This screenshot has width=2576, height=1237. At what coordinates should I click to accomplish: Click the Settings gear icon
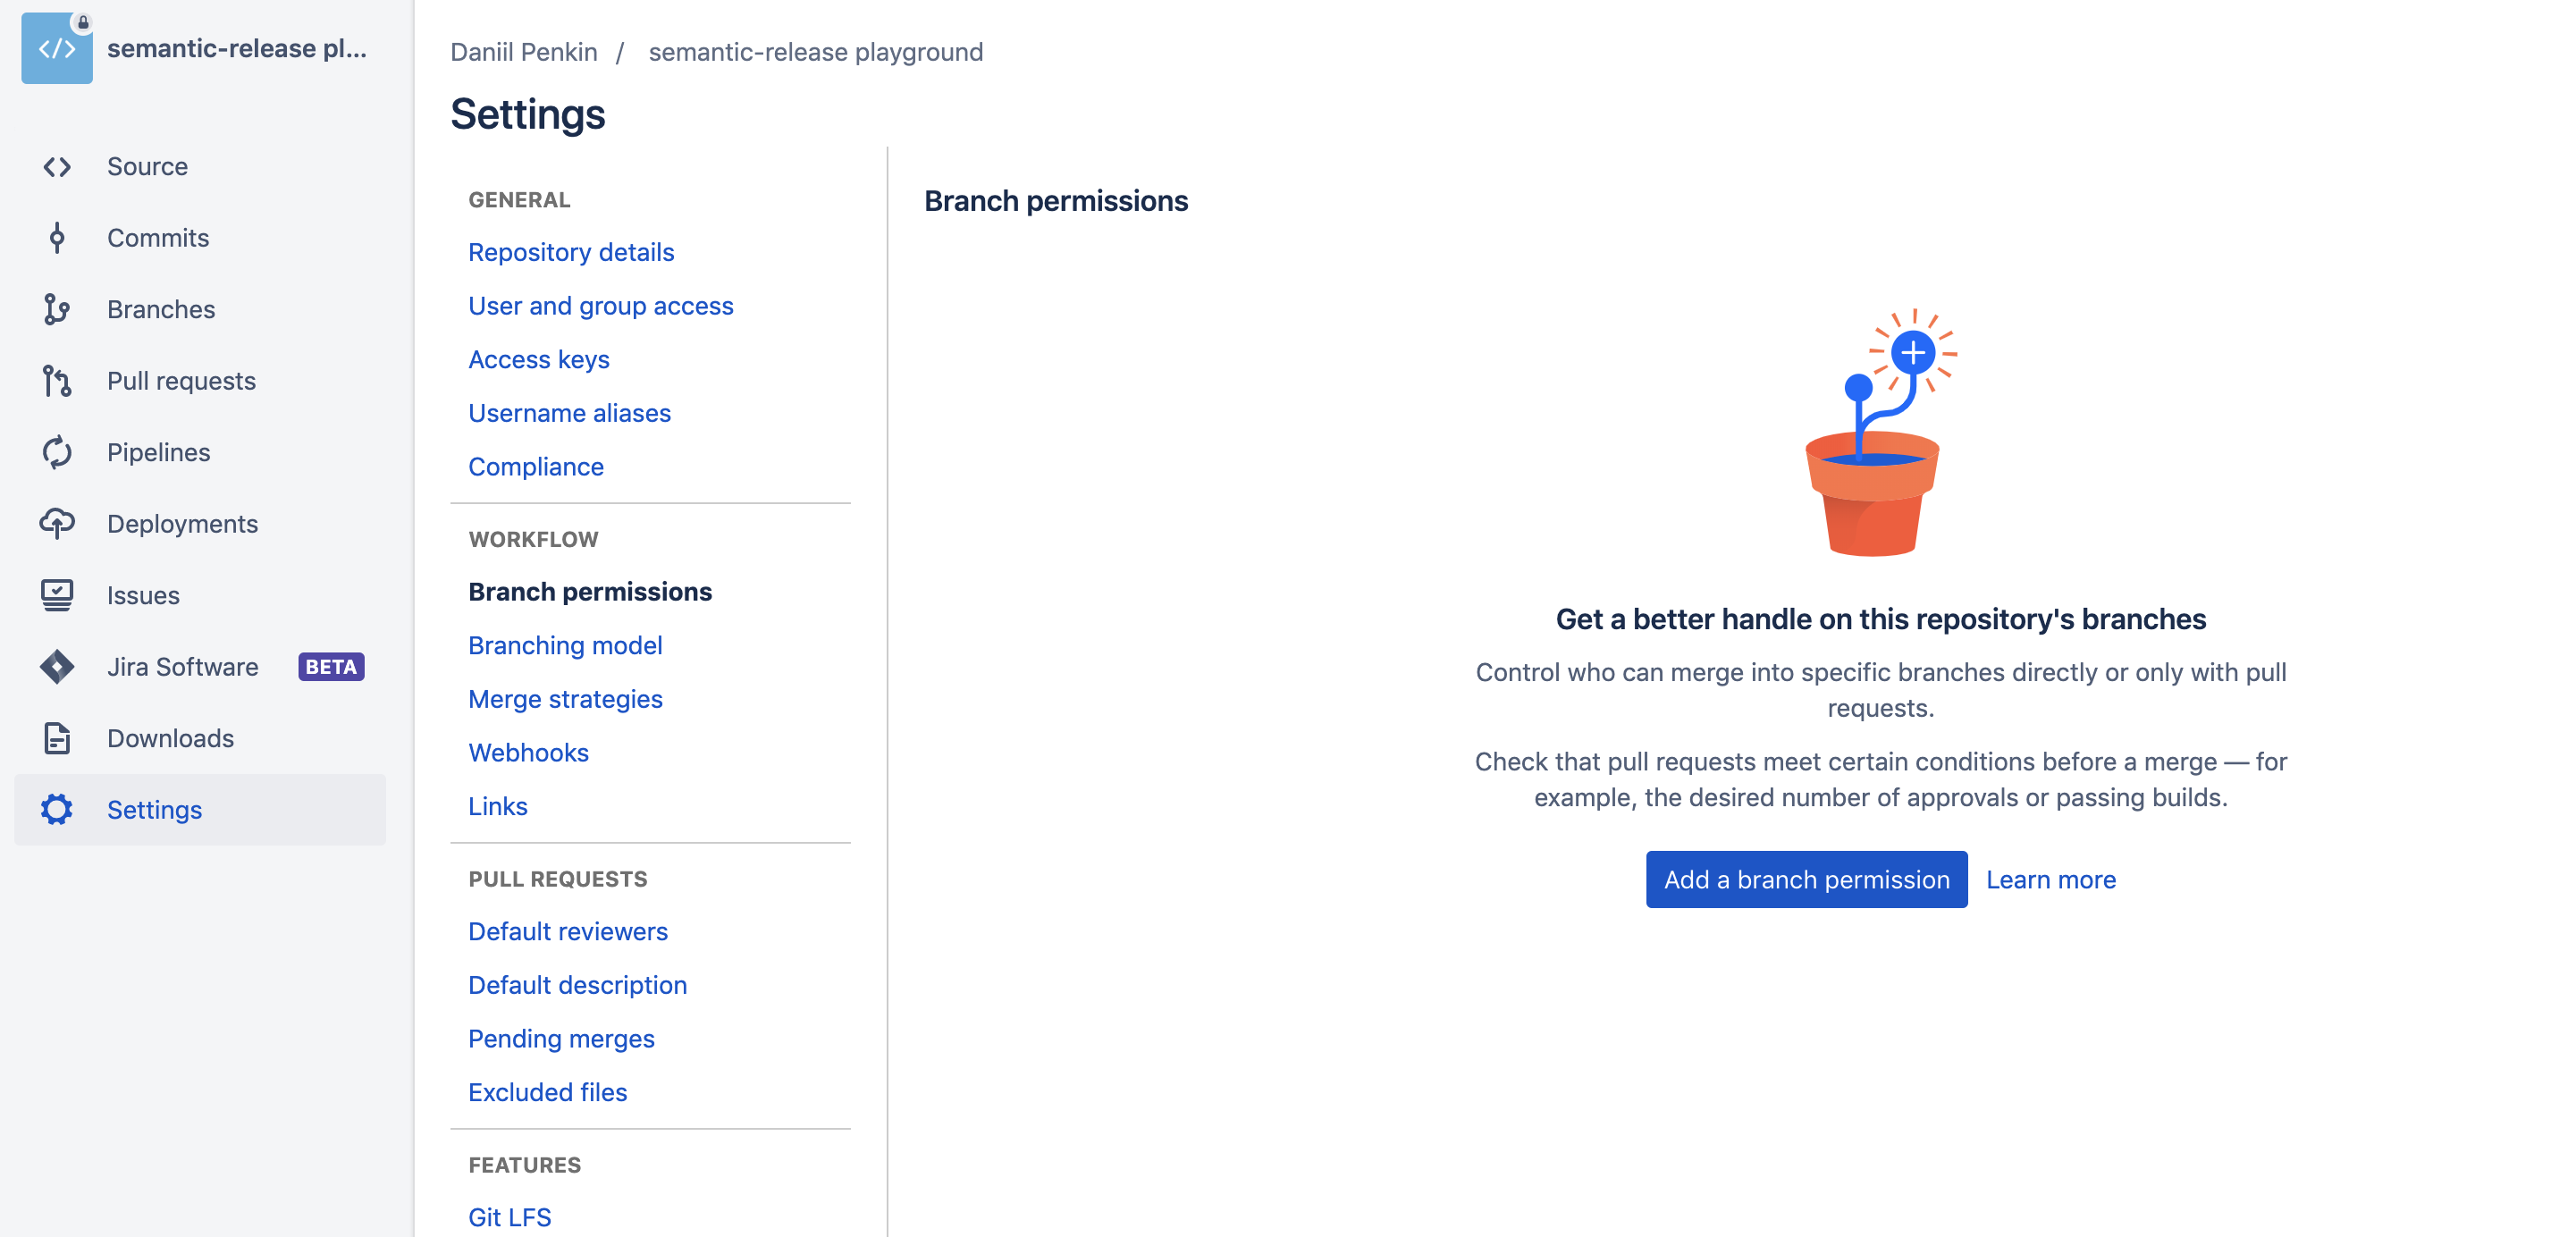click(x=57, y=809)
